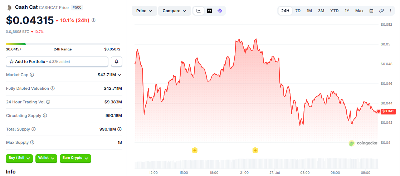The image size is (400, 176).
Task: Select the 3M timeframe tab
Action: pyautogui.click(x=321, y=11)
